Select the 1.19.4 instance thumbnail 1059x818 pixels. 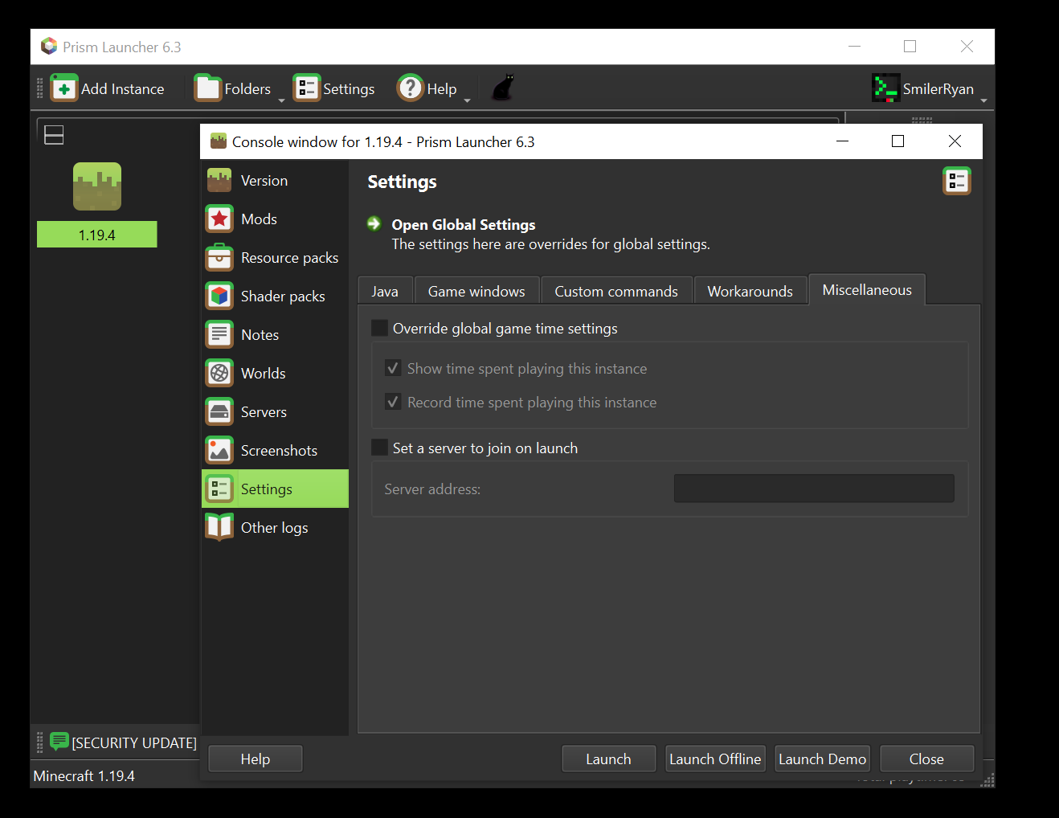[x=96, y=186]
